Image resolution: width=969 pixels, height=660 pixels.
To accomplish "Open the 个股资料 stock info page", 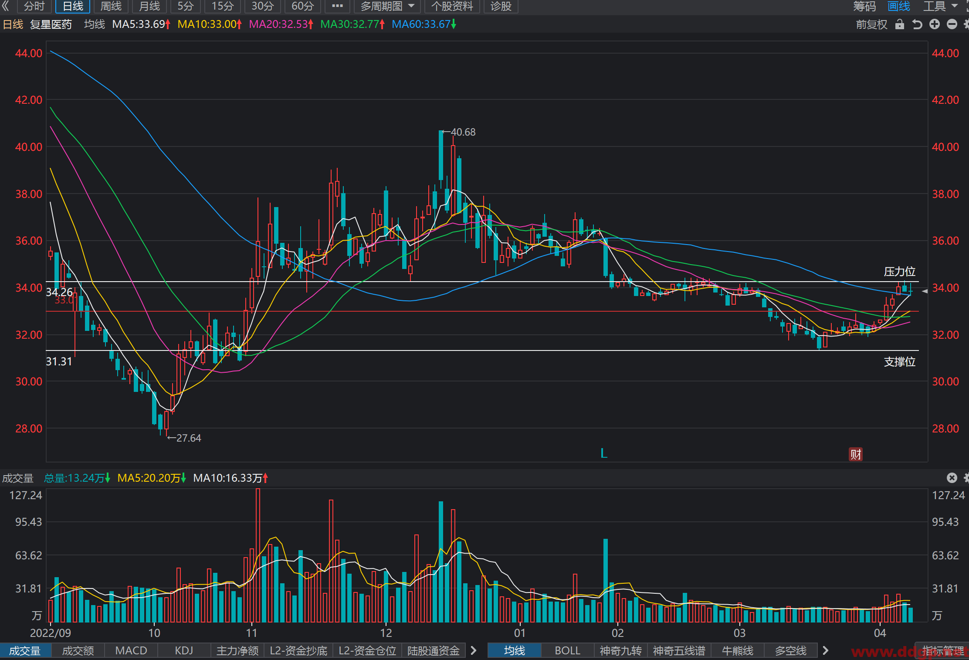I will click(452, 6).
